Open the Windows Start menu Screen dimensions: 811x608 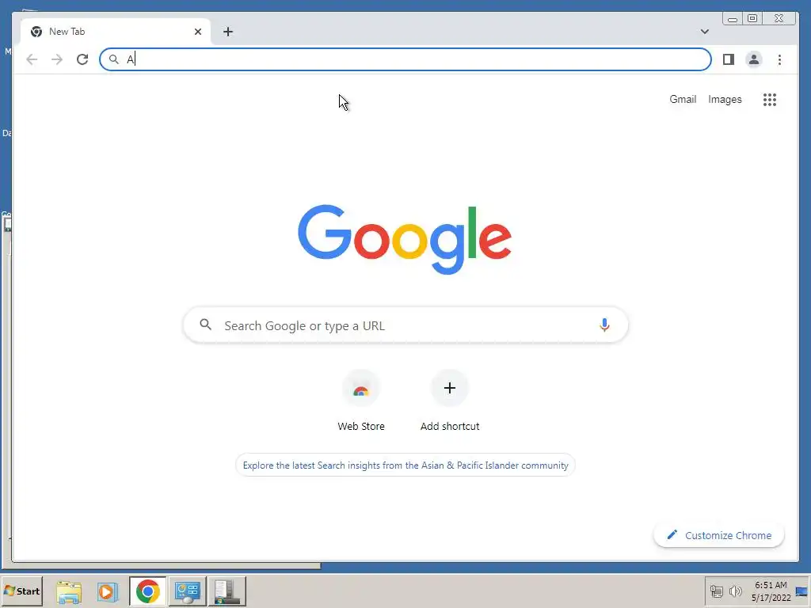[x=21, y=591]
